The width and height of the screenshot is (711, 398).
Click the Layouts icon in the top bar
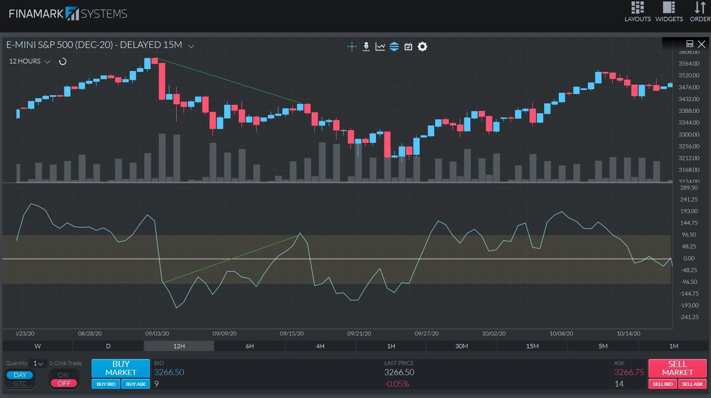(637, 11)
